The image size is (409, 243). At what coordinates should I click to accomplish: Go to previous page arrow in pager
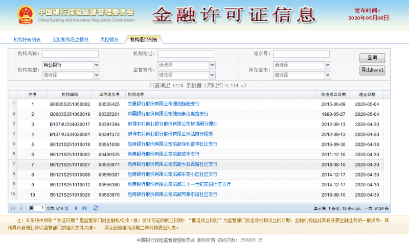pyautogui.click(x=21, y=208)
